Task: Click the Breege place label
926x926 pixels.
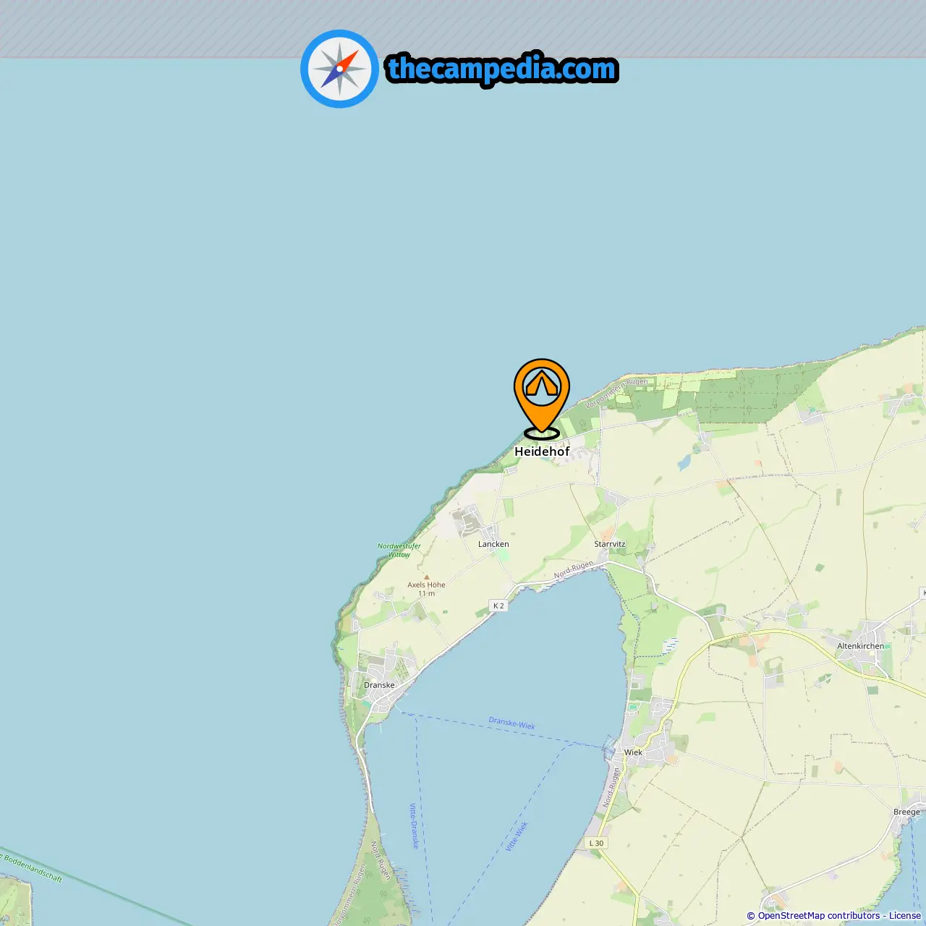Action: pyautogui.click(x=907, y=812)
